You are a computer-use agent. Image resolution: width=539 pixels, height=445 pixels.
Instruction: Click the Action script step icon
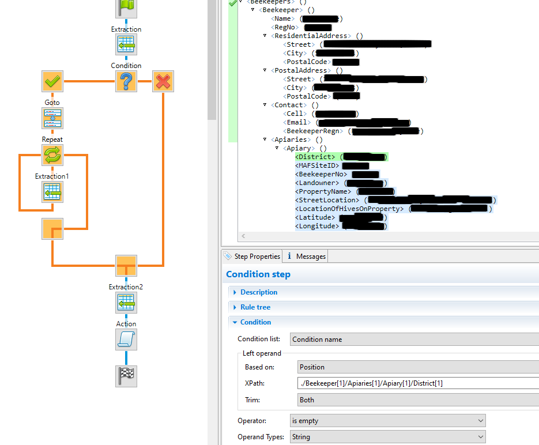tap(126, 340)
